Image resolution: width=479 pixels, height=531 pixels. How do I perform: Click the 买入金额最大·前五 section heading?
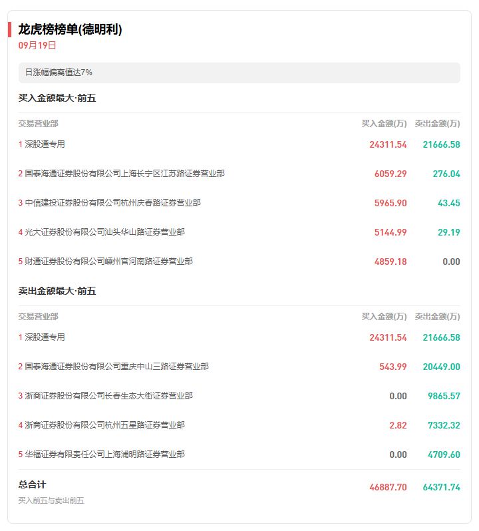tap(57, 98)
